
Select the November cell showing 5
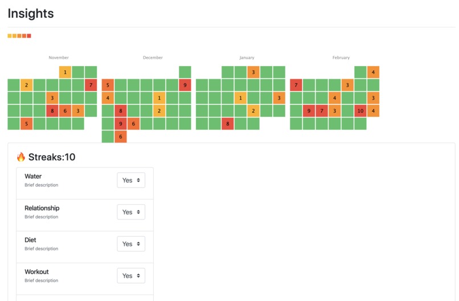click(x=26, y=124)
